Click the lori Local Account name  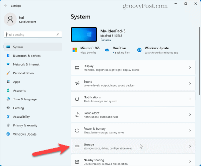[x=27, y=19]
